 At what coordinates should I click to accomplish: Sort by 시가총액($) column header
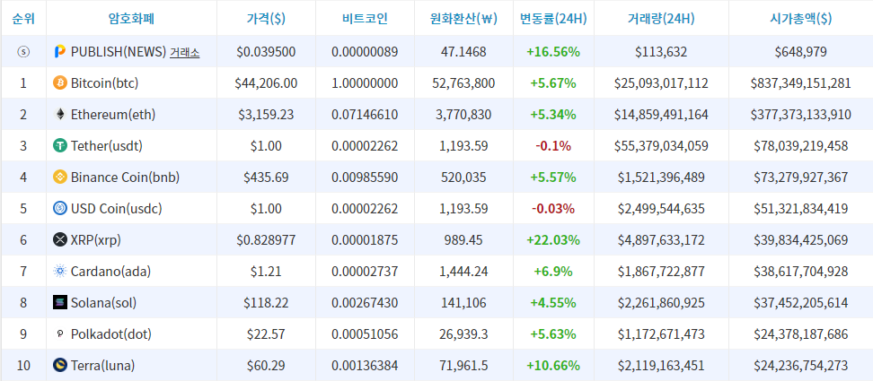pyautogui.click(x=800, y=18)
